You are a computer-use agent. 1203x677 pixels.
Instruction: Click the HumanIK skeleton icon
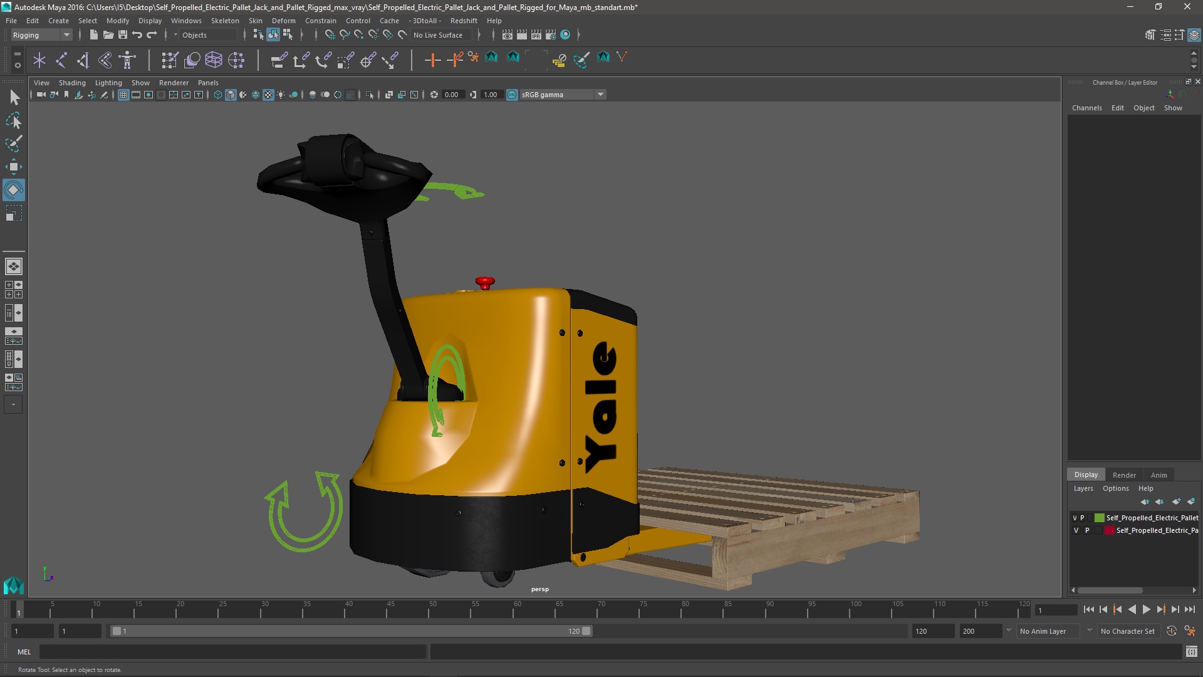pos(127,60)
